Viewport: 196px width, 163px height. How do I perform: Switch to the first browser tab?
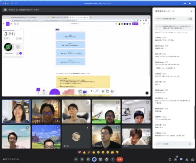(20, 17)
